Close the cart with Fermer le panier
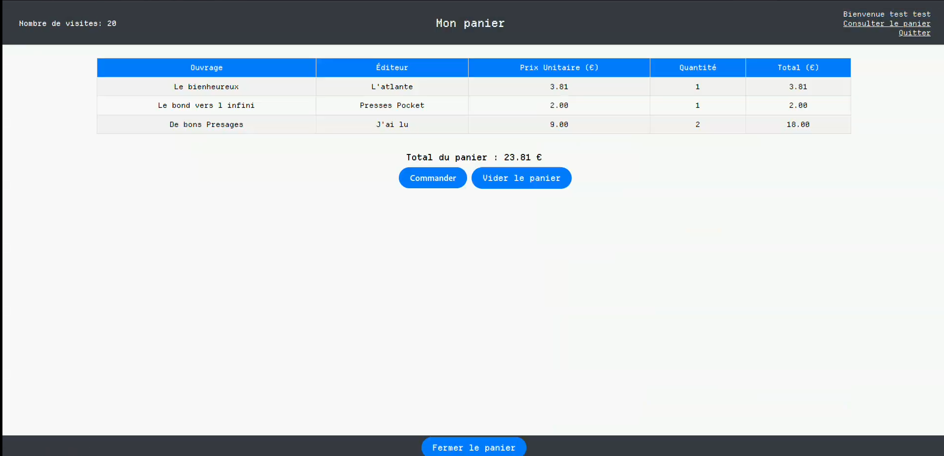This screenshot has height=456, width=944. (x=473, y=447)
